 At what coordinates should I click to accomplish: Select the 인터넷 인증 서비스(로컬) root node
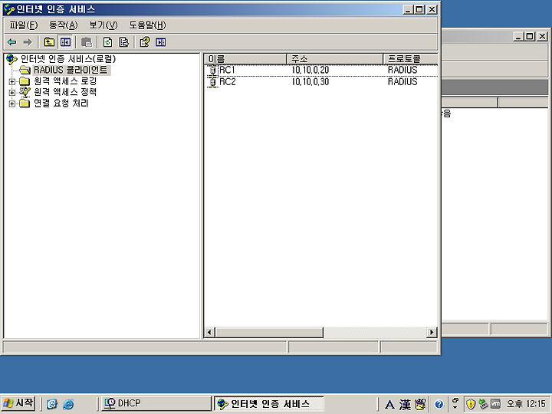pos(68,59)
